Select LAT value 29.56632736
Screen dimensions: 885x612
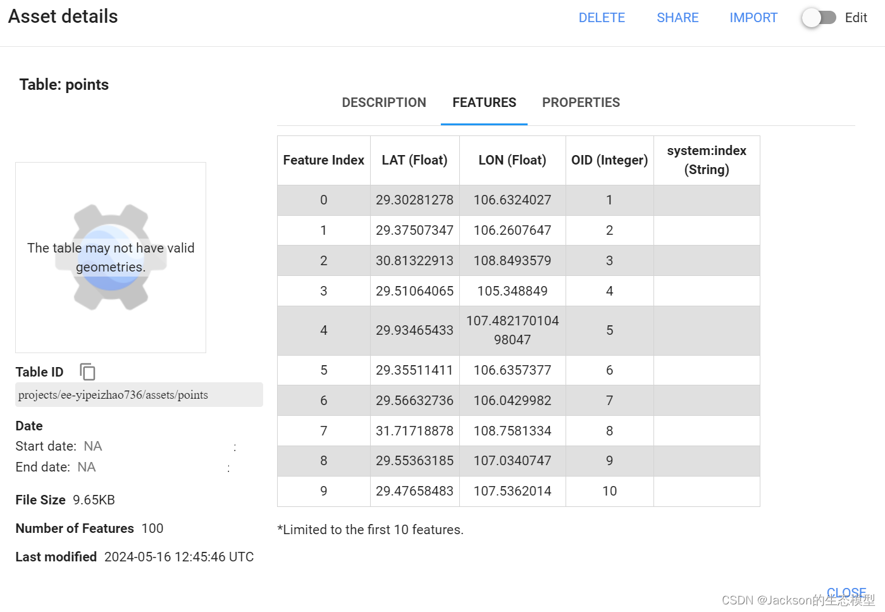pyautogui.click(x=414, y=401)
